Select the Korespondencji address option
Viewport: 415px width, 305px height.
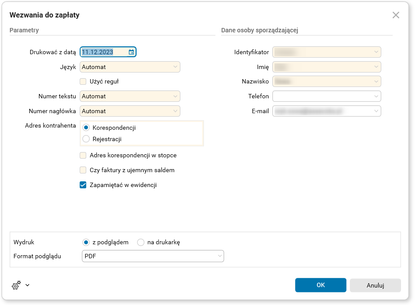pos(86,128)
